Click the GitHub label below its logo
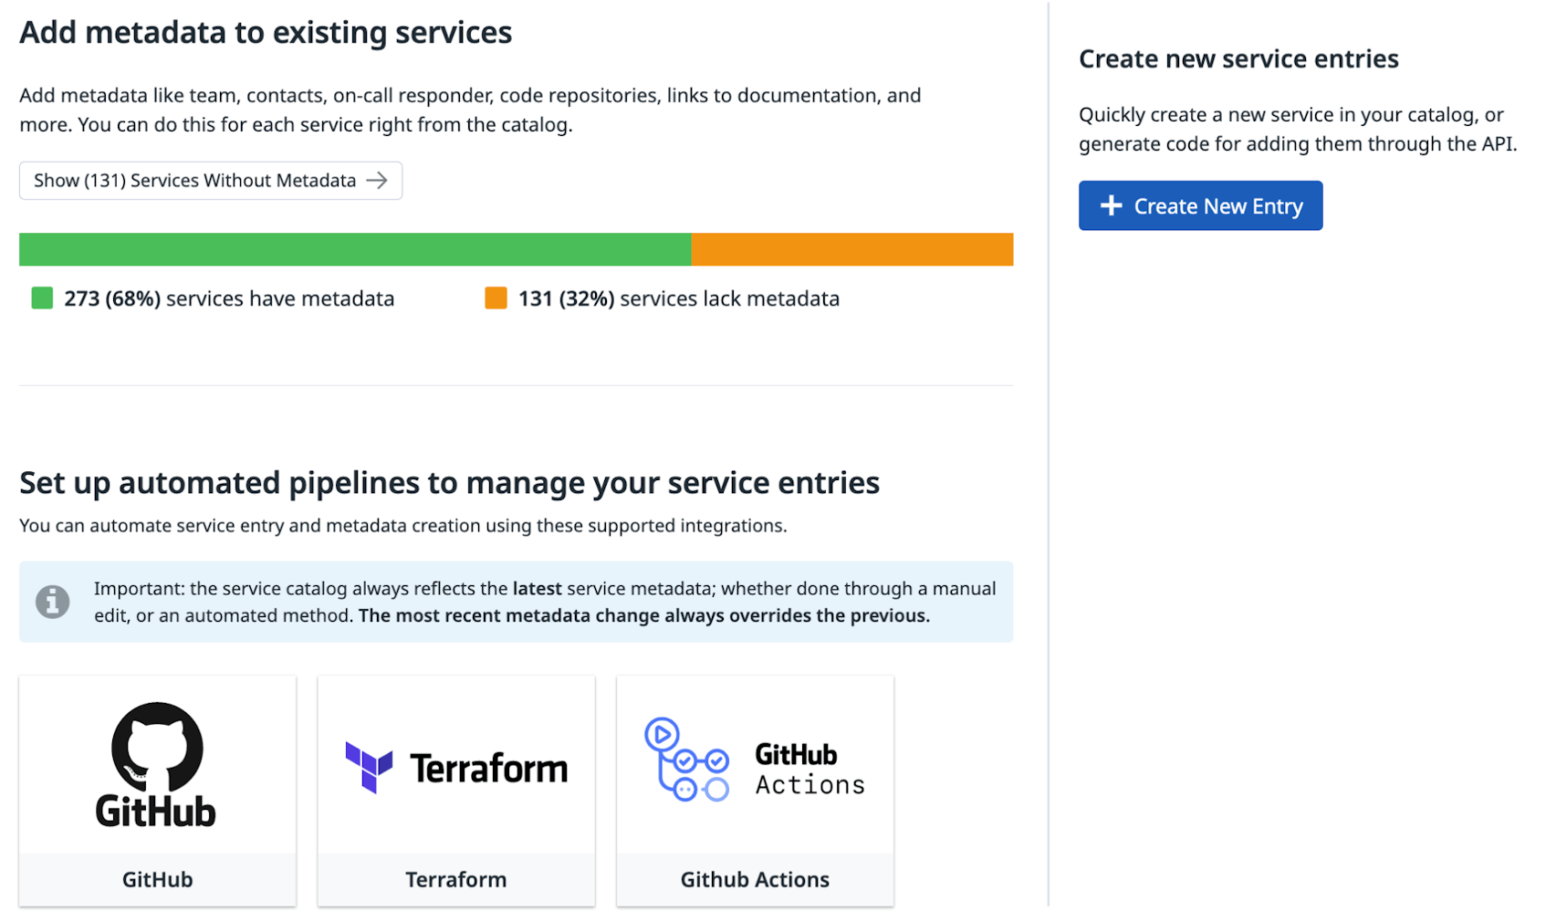 pyautogui.click(x=156, y=879)
